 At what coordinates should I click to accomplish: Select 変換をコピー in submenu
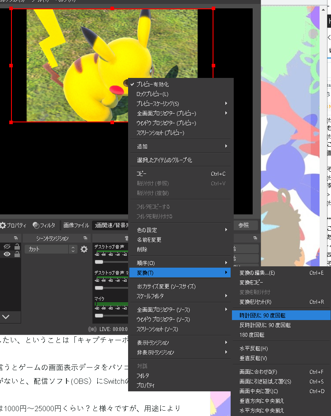coord(281,282)
